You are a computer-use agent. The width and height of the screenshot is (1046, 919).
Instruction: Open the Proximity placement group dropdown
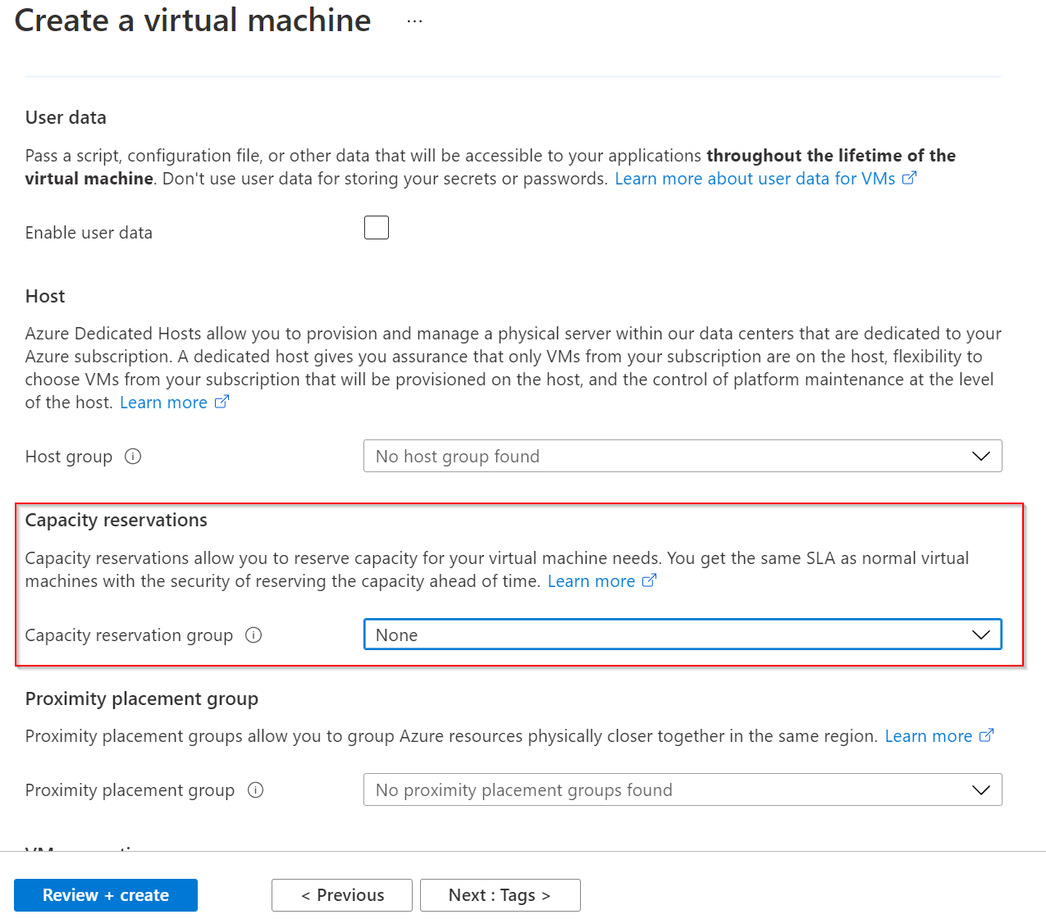click(x=682, y=790)
